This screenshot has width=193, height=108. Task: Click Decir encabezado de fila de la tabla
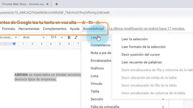click(x=149, y=85)
